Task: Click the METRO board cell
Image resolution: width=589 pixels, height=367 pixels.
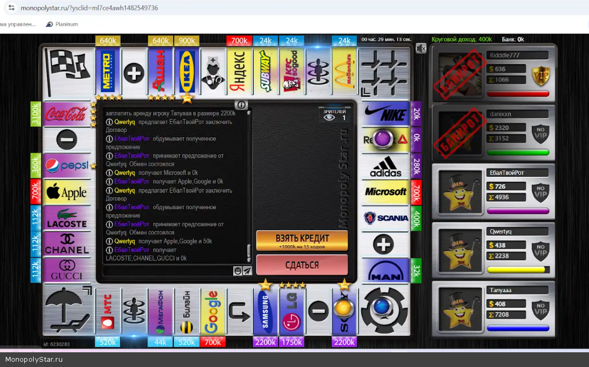Action: 108,72
